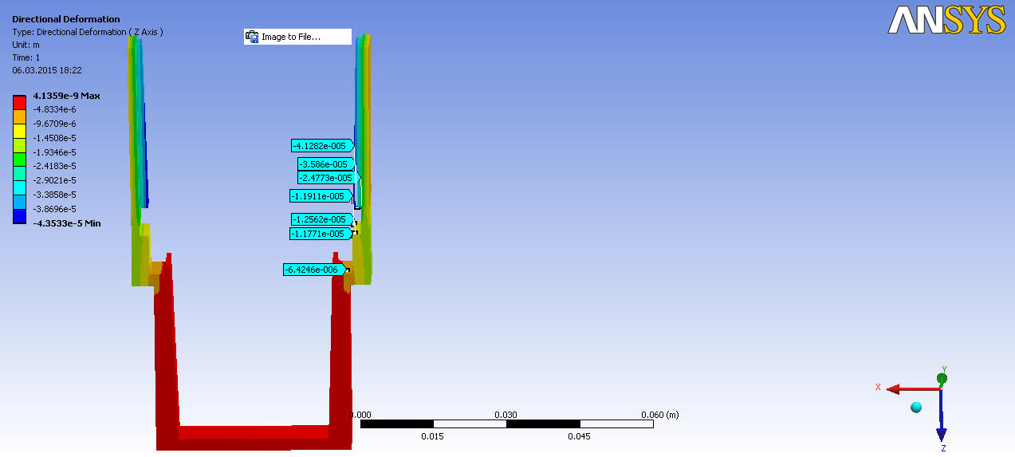Viewport: 1015px width, 457px height.
Task: Click the date 06.03.2015 18:22 text
Action: [47, 70]
